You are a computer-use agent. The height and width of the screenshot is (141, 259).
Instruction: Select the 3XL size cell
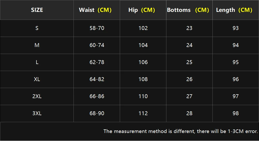pyautogui.click(x=37, y=113)
